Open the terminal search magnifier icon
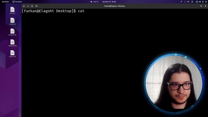This screenshot has width=208, height=117. (201, 6)
